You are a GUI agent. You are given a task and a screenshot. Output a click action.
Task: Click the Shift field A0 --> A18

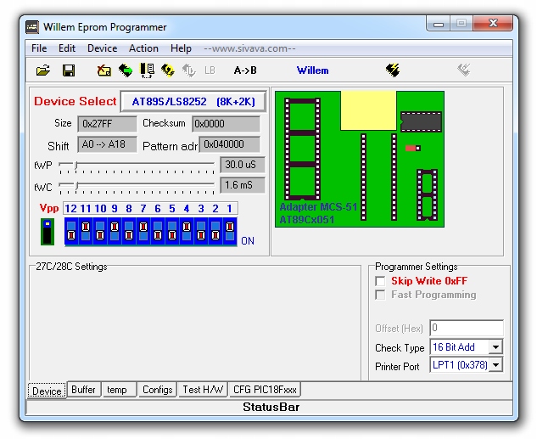coord(107,144)
